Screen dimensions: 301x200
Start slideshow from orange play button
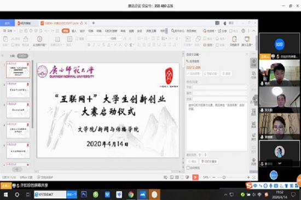click(x=195, y=177)
